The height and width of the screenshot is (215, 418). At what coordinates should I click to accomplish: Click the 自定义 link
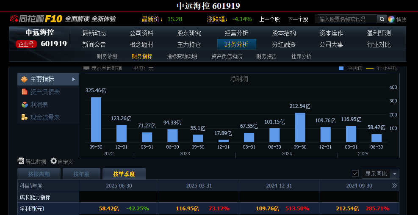tap(65, 161)
